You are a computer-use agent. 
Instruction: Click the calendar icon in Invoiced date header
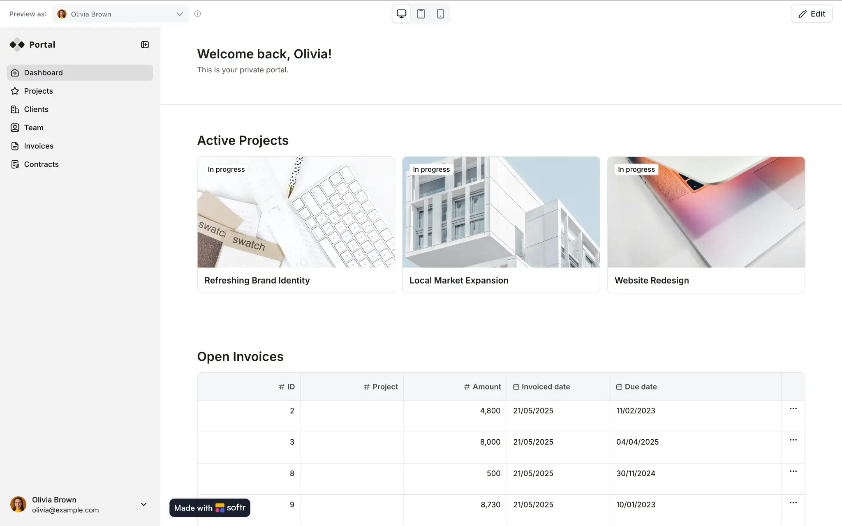pos(516,387)
